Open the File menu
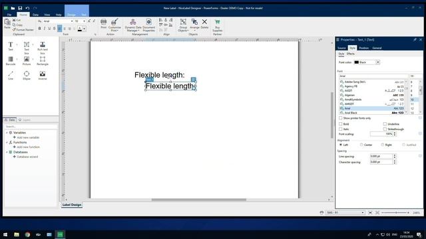Screen dimensions: 426x239 point(9,15)
